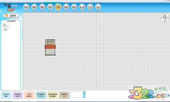Select step 8 lamp icon
This screenshot has width=170, height=102.
[x=82, y=7]
